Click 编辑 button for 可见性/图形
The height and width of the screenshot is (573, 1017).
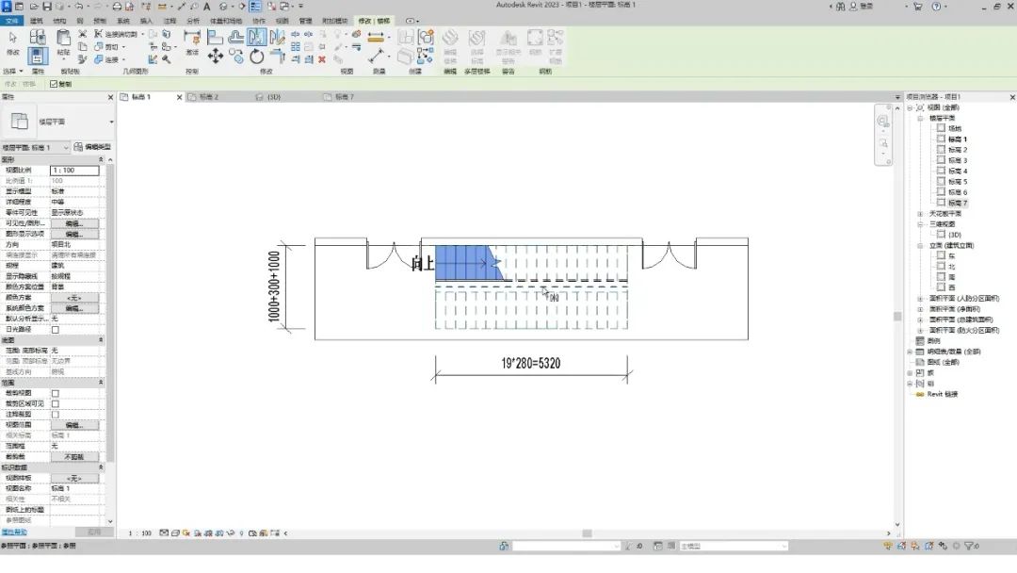tap(74, 223)
